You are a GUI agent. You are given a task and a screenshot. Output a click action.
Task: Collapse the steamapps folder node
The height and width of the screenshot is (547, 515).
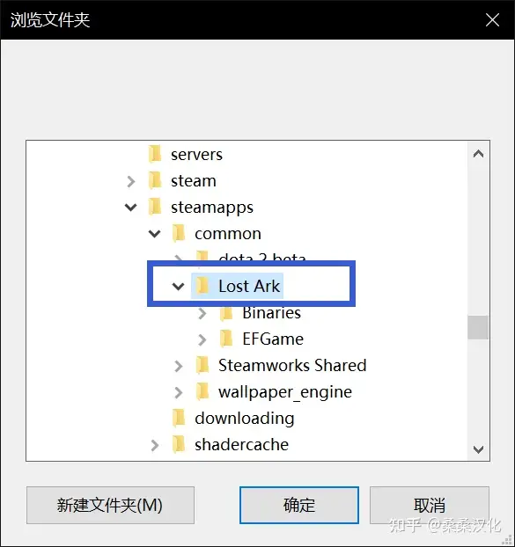[131, 208]
